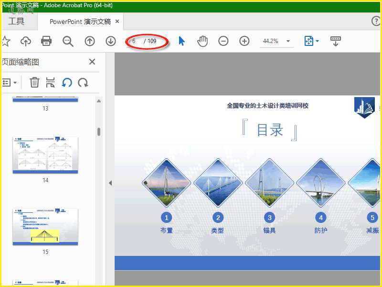This screenshot has height=287, width=382.
Task: Click the 类型 label text
Action: 218,231
